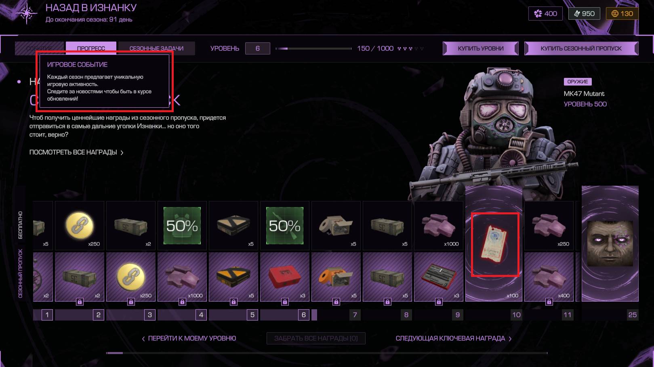Select the red ticket reward at level 10
Screen dimensions: 654x367
click(495, 245)
